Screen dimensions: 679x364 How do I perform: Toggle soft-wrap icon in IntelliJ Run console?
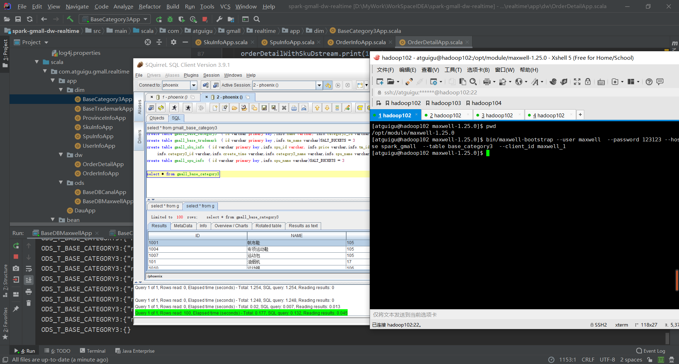[29, 268]
